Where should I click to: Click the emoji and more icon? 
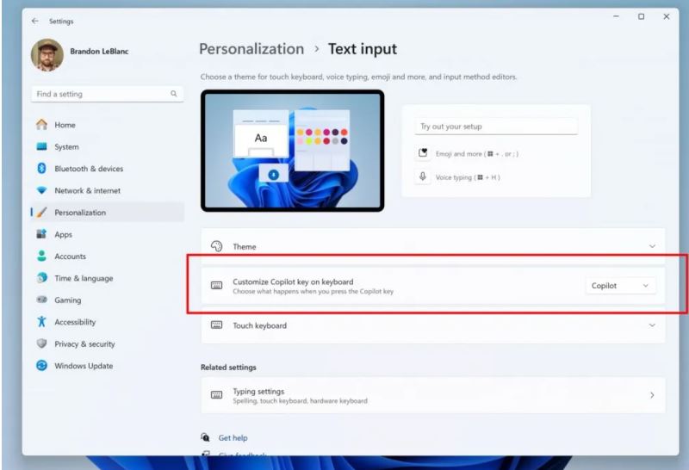tap(423, 153)
